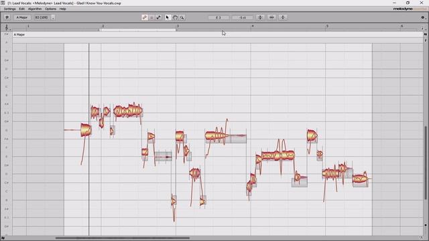
Task: Click the quantize time macro icon
Action: (x=271, y=17)
